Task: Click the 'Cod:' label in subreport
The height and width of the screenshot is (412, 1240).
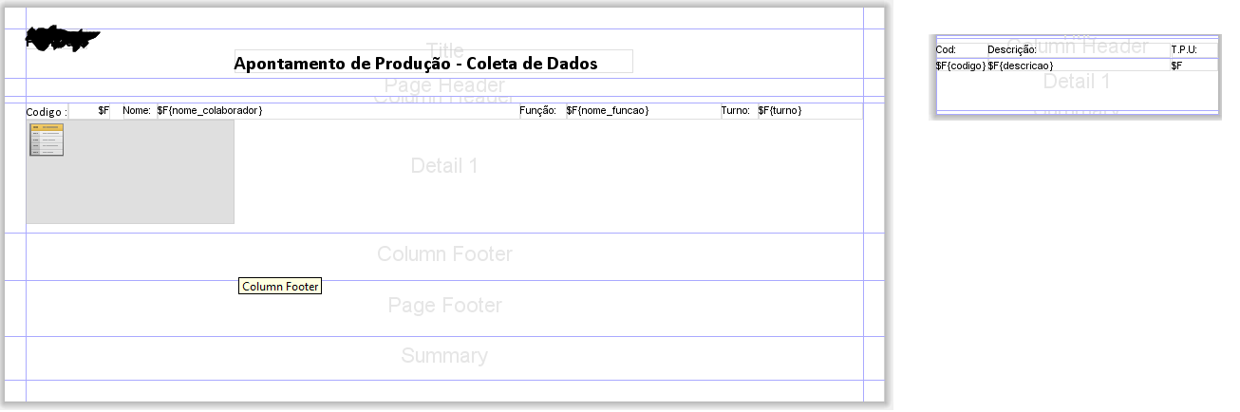Action: point(946,49)
